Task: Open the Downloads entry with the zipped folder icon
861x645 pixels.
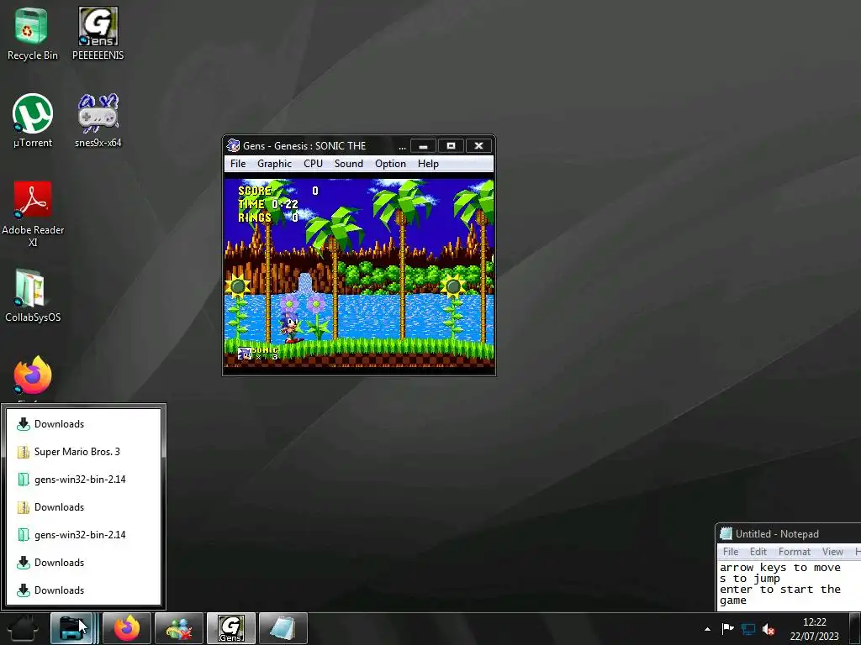Action: (x=83, y=506)
